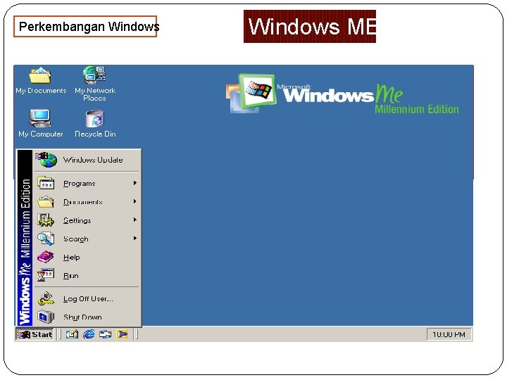The image size is (507, 380).
Task: Launch Outlook Express from Quick Launch
Action: coord(106,334)
